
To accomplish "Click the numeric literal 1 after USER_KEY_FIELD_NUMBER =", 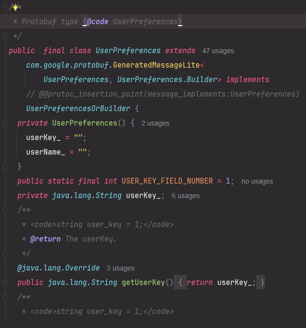I will (228, 181).
